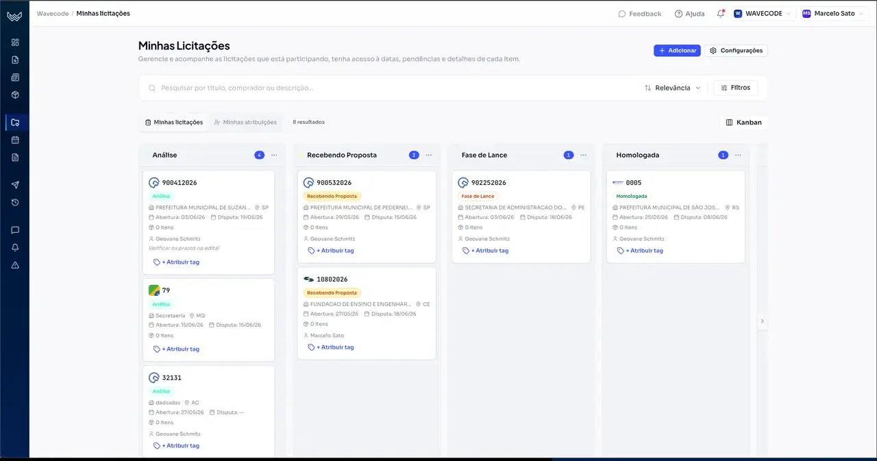Open the newspaper icon in sidebar

(15, 77)
